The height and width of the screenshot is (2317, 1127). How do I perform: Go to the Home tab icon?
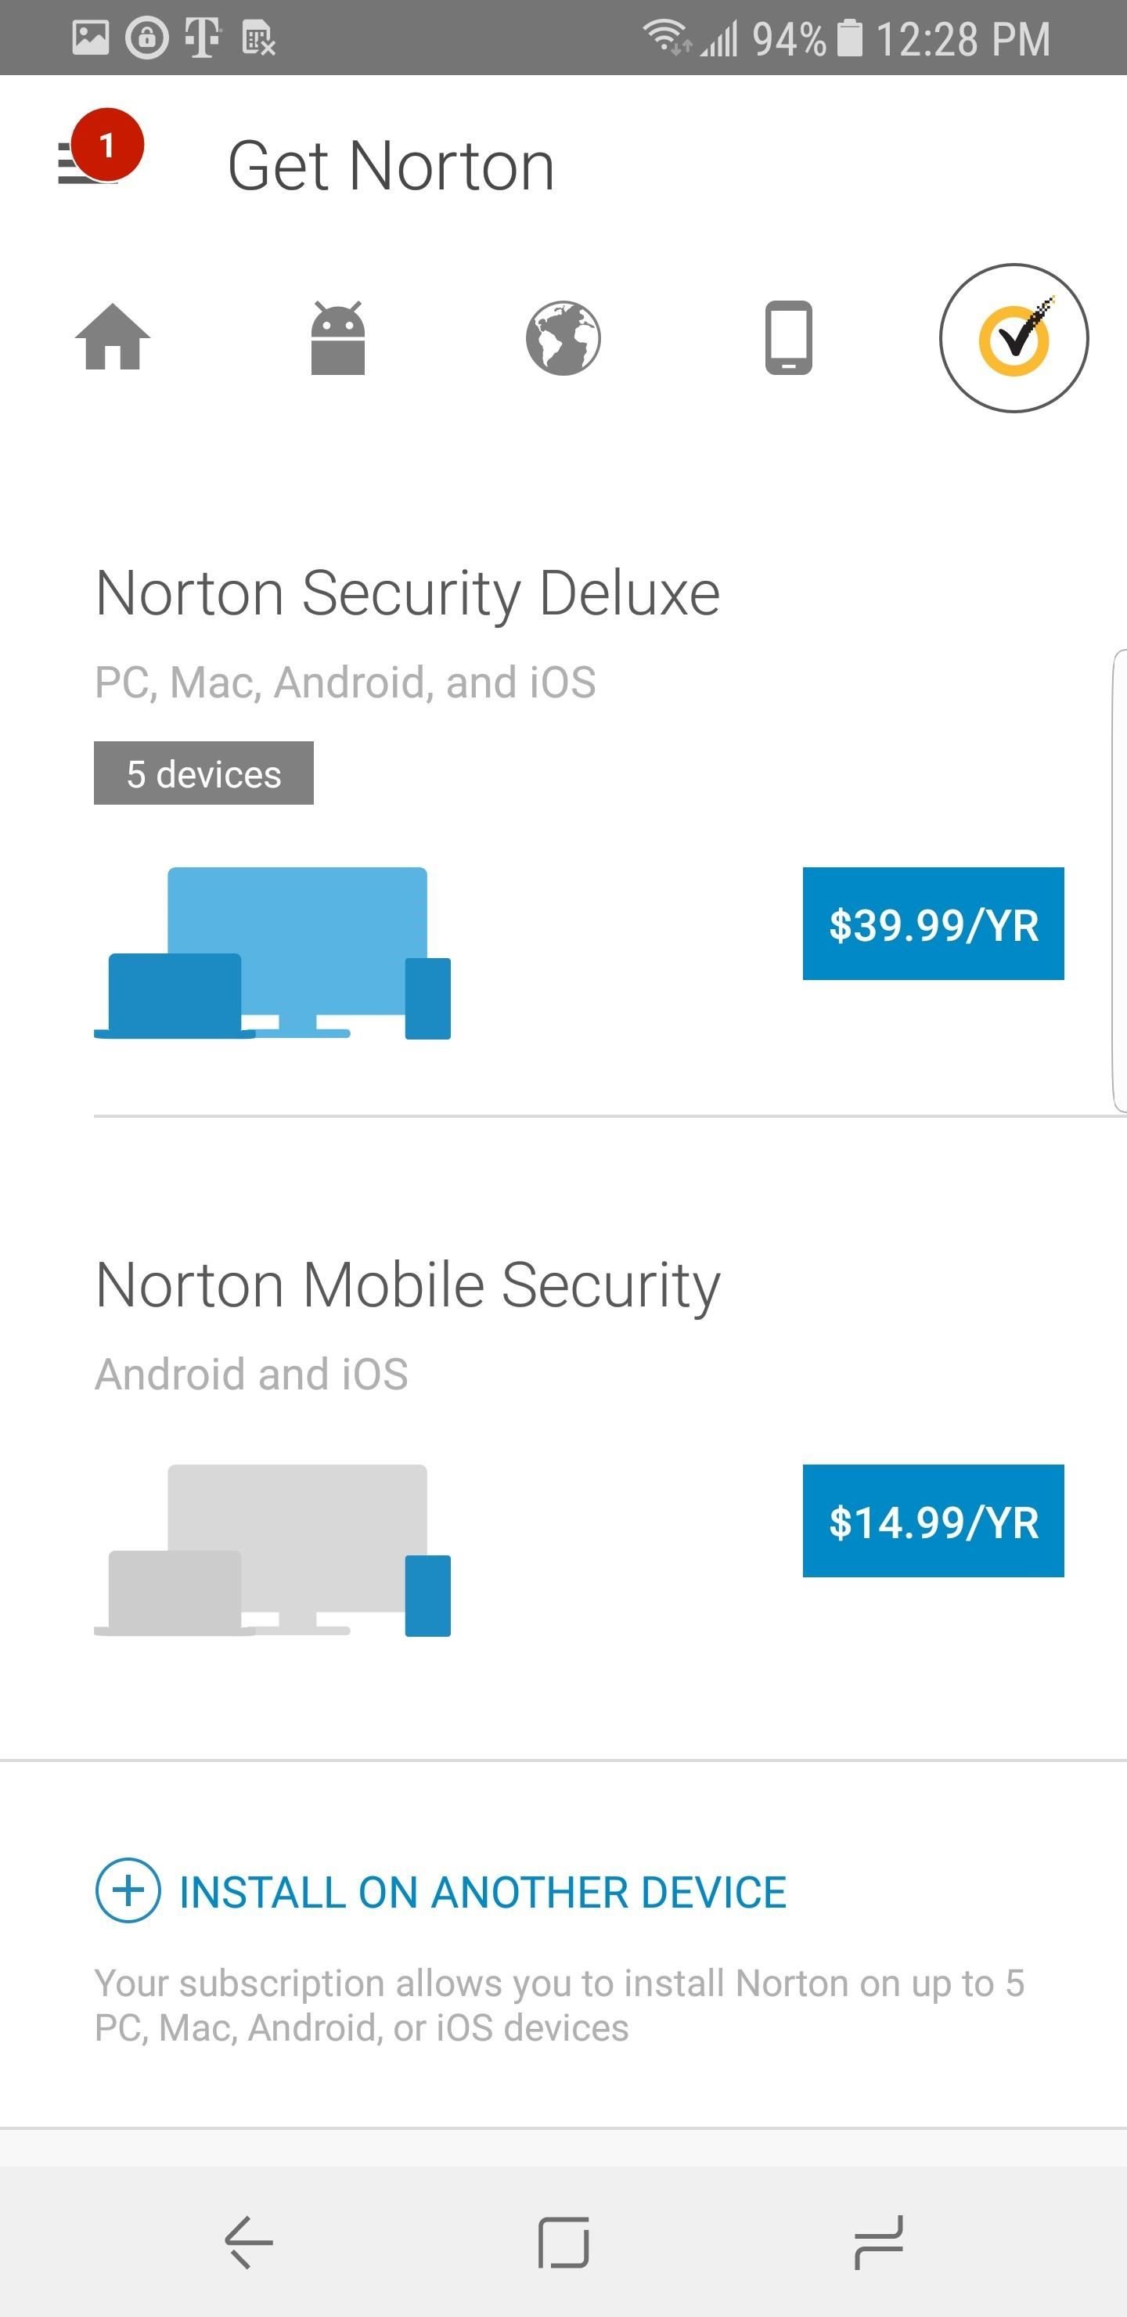tap(113, 337)
